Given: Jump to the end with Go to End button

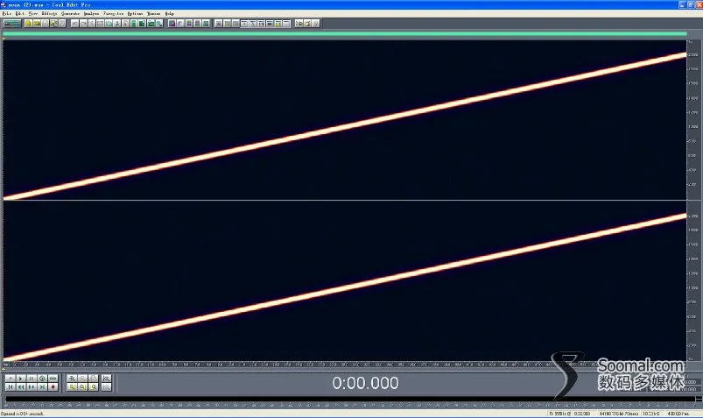Looking at the screenshot, I should (42, 386).
